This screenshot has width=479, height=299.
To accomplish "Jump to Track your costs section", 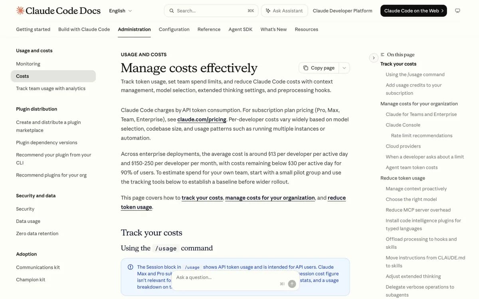I will click(398, 64).
